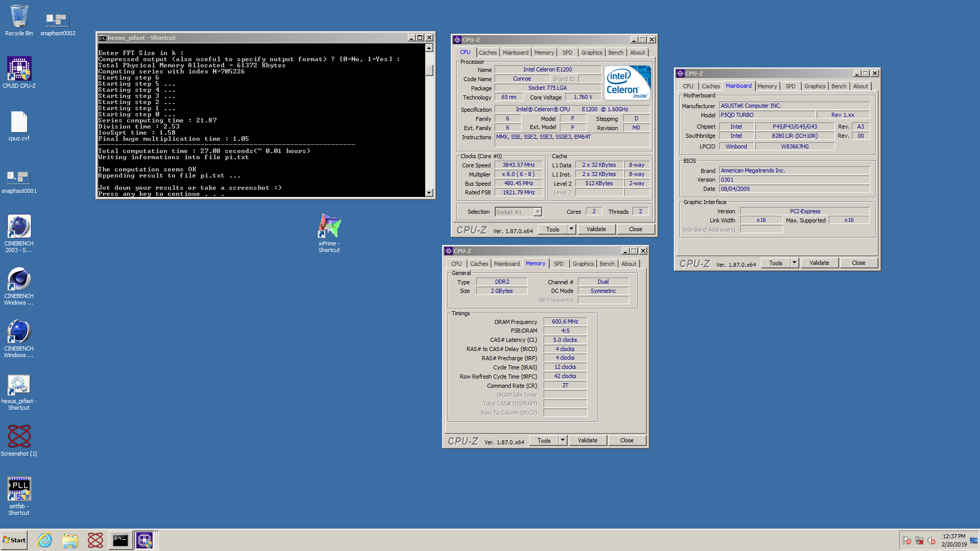The width and height of the screenshot is (980, 551).
Task: Click Tools button in CPU window
Action: pyautogui.click(x=553, y=229)
